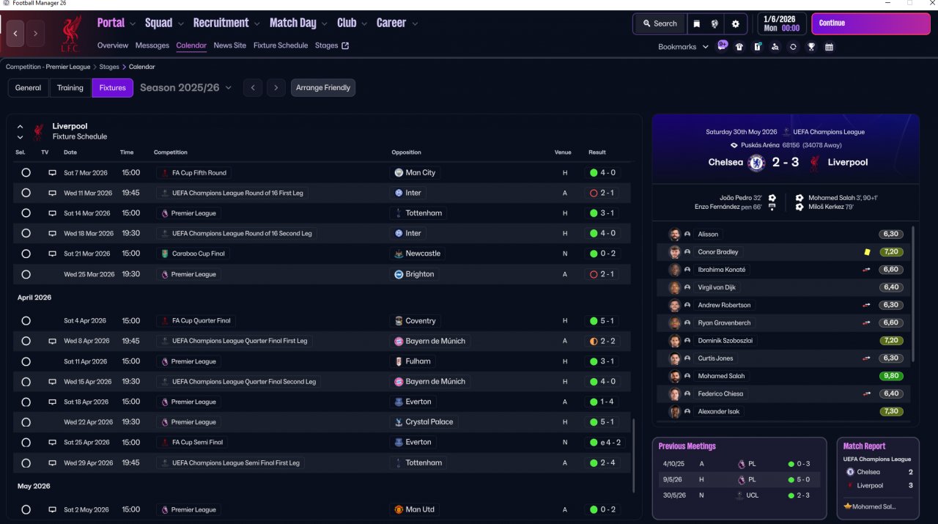Collapse the Liverpool Fixture Schedule up chevron

coord(20,126)
